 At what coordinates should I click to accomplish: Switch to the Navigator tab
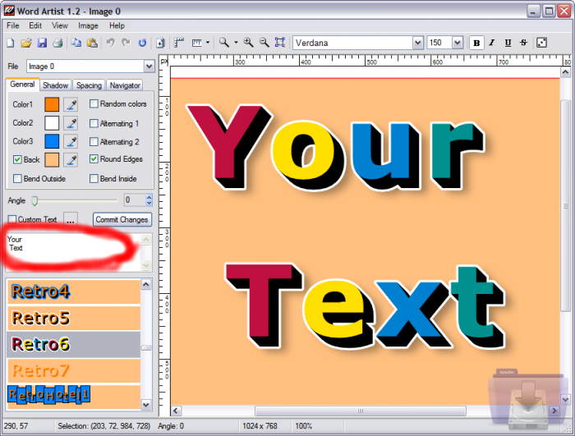[x=125, y=85]
